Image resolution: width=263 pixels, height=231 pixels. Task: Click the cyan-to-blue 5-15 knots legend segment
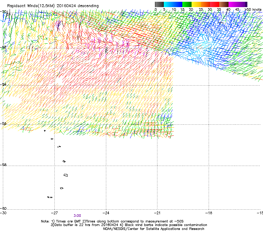click(173, 4)
